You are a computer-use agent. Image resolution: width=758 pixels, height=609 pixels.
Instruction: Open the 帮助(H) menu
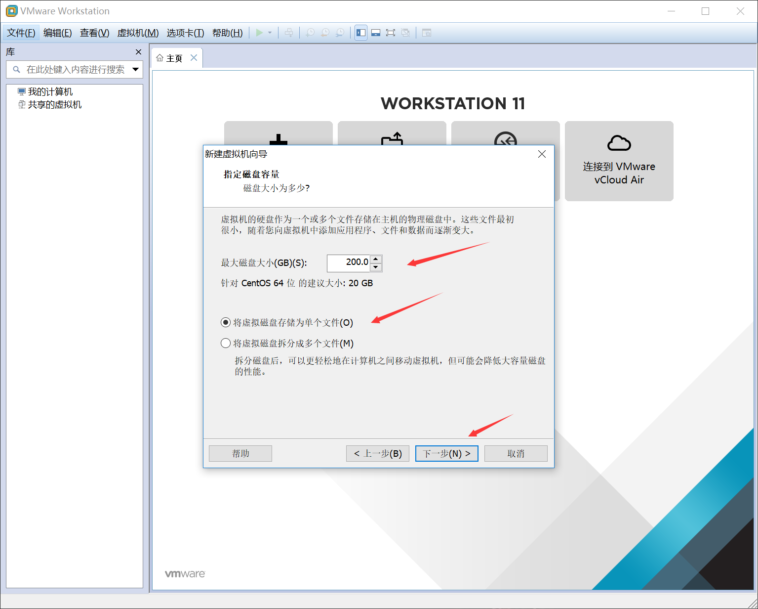[x=228, y=33]
